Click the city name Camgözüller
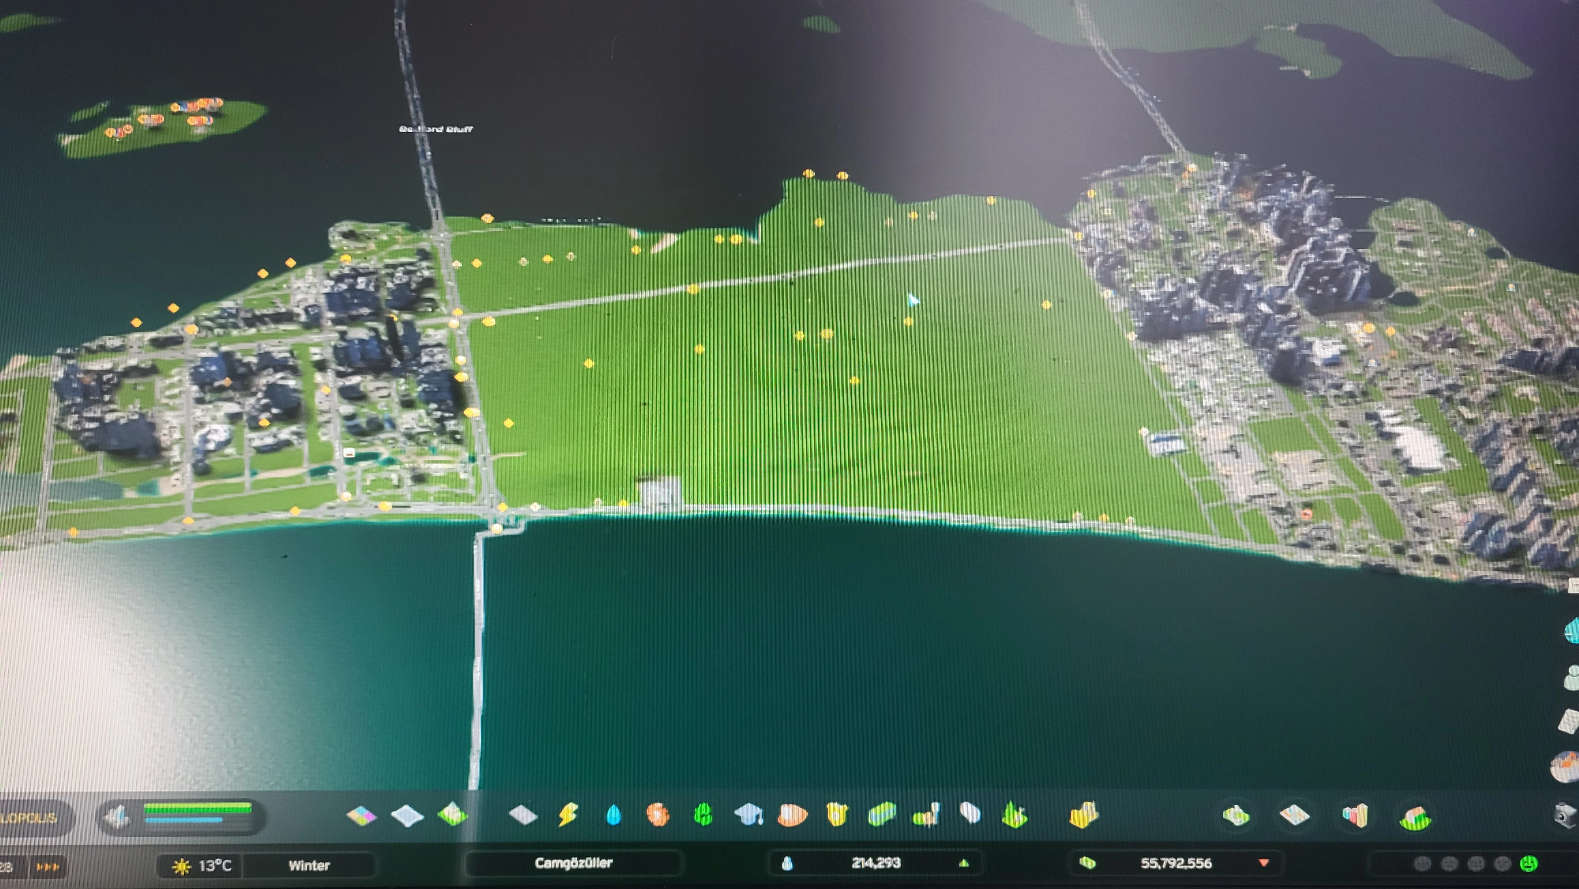The height and width of the screenshot is (889, 1579). (573, 863)
